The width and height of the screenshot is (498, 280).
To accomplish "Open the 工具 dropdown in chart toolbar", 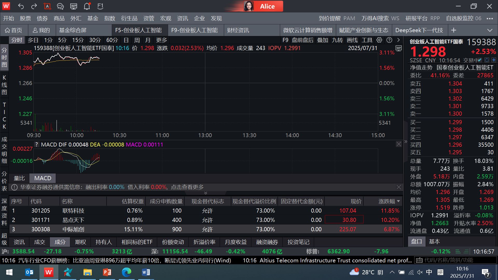I will pyautogui.click(x=367, y=40).
